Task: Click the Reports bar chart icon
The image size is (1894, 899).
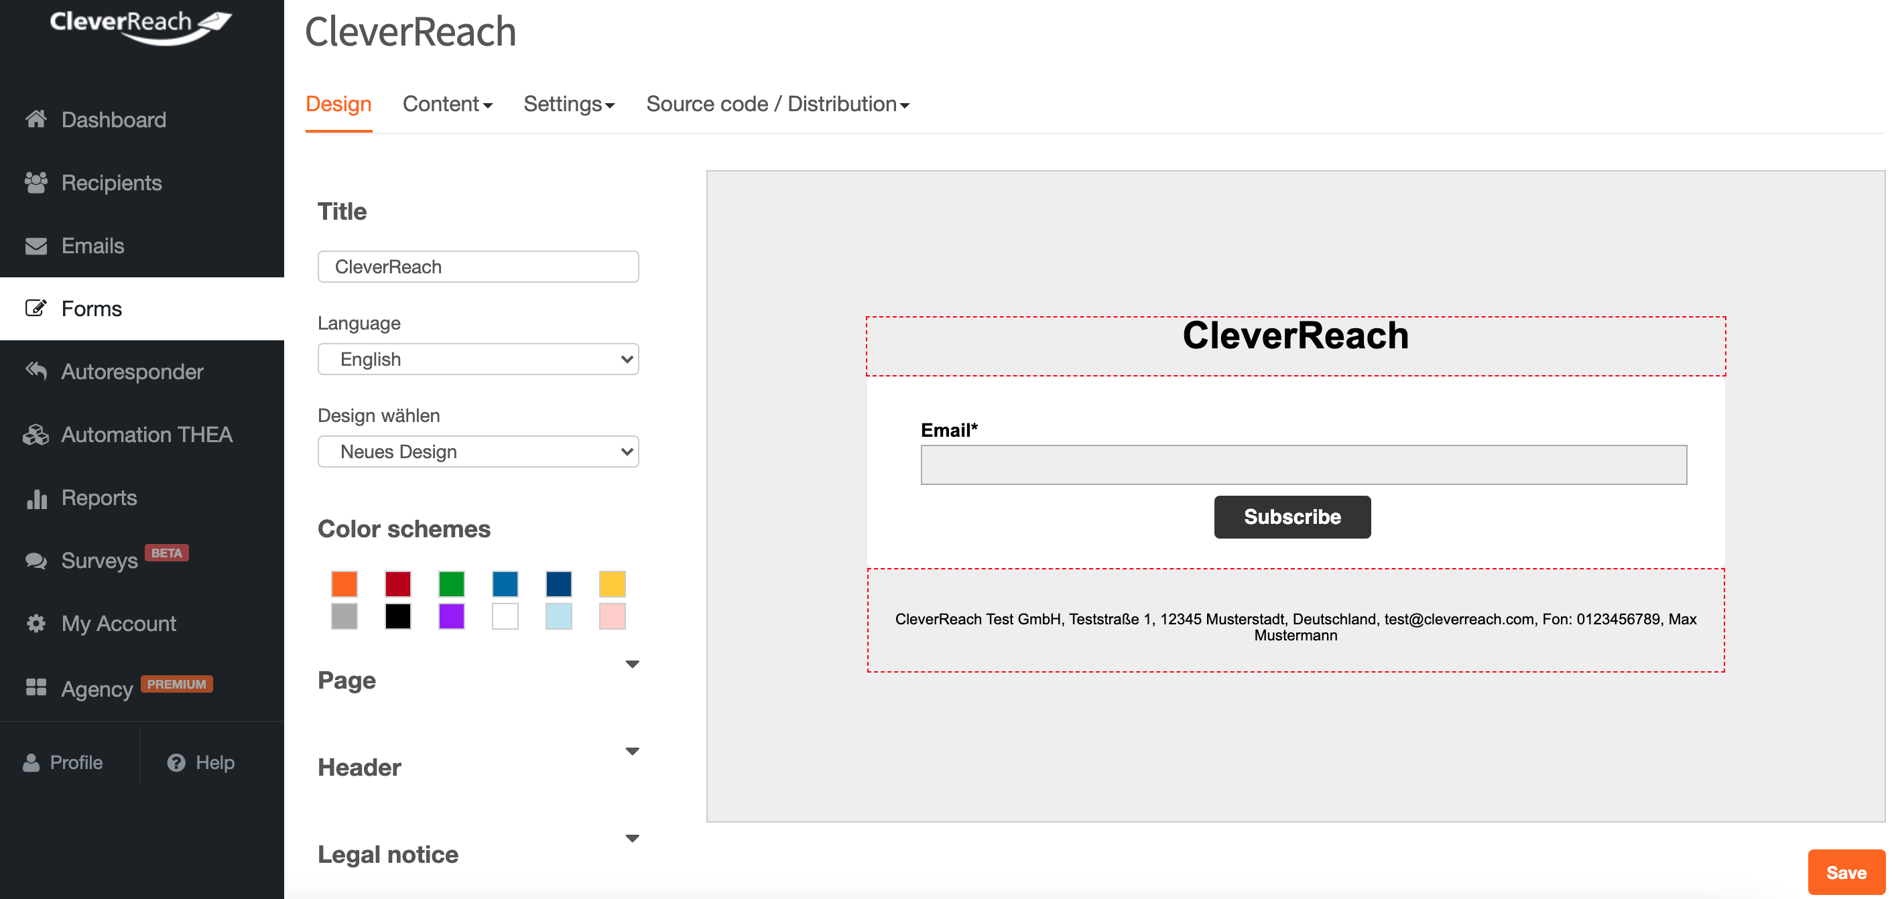Action: click(x=36, y=498)
